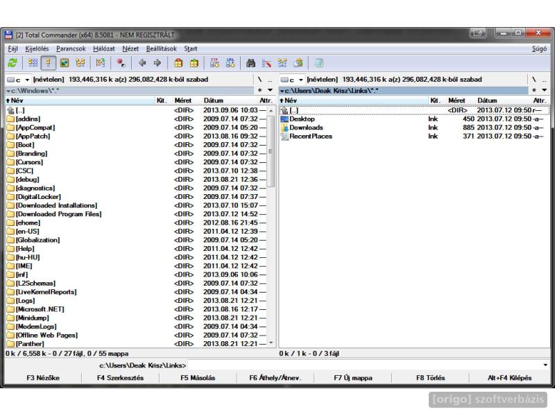Click the red starburst toolbar icon

pyautogui.click(x=121, y=63)
